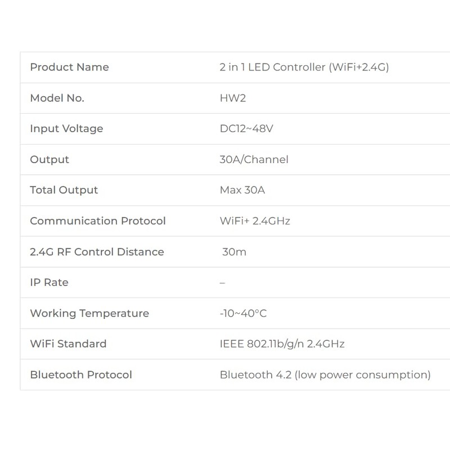The width and height of the screenshot is (450, 450).
Task: Click the 30A/Channel output value
Action: [254, 160]
